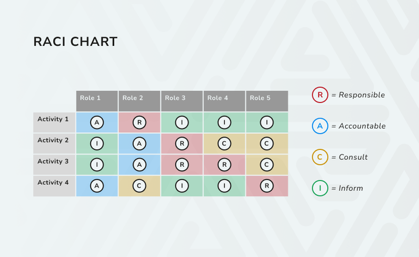
Task: Click the Inform legend text
Action: coord(351,188)
